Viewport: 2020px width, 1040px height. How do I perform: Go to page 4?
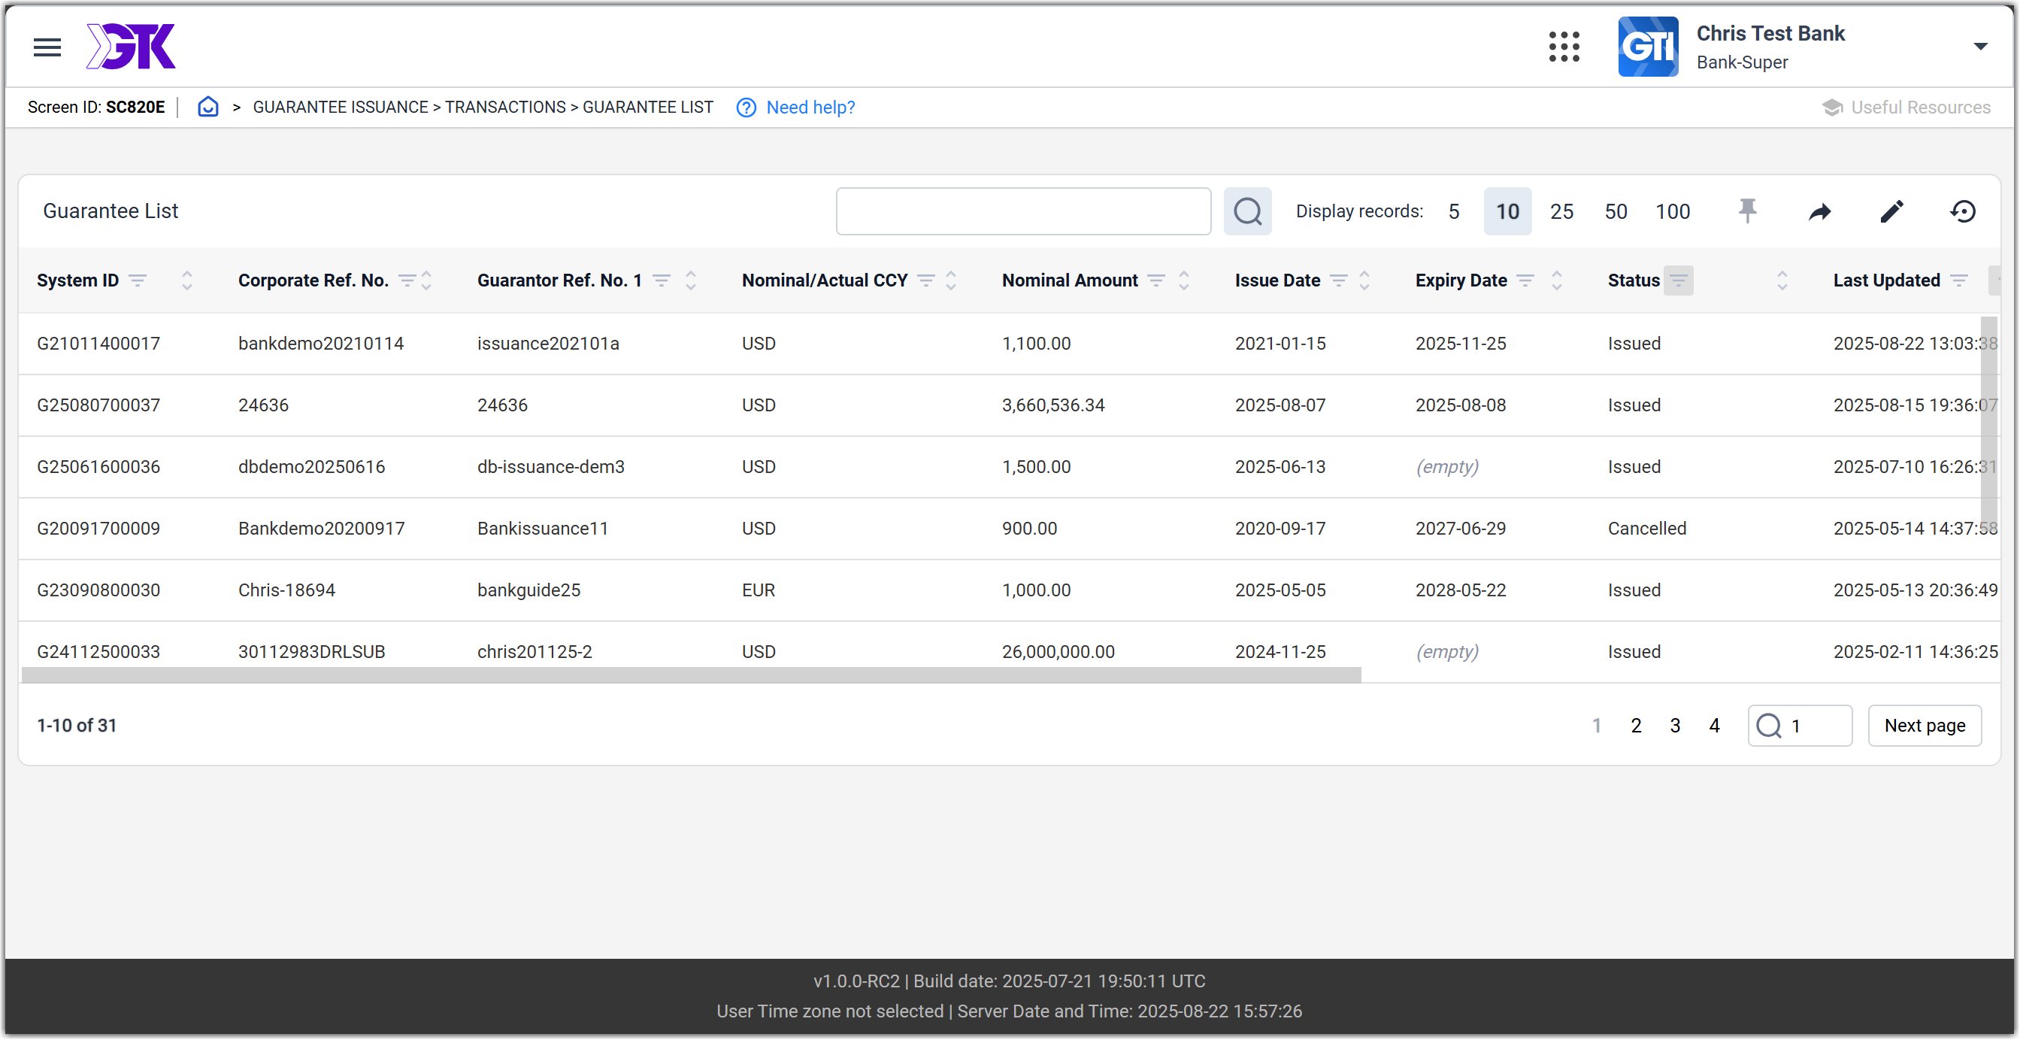click(1714, 726)
